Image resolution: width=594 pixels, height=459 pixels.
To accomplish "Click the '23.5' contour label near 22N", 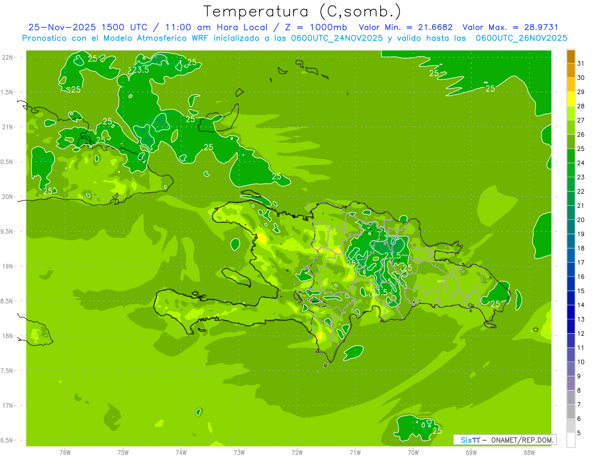I will pyautogui.click(x=141, y=70).
